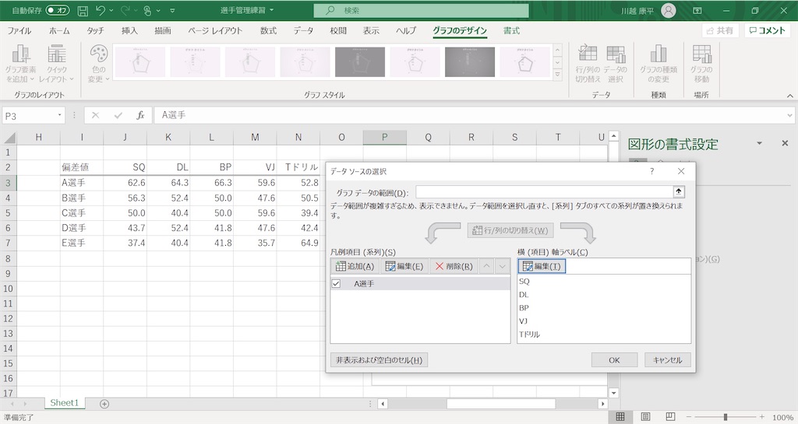Switch to the 挿入 tab
Viewport: 798px width, 424px height.
pos(129,30)
